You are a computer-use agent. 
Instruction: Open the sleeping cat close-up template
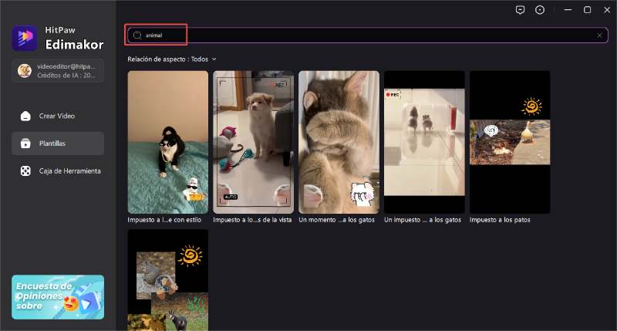click(339, 142)
